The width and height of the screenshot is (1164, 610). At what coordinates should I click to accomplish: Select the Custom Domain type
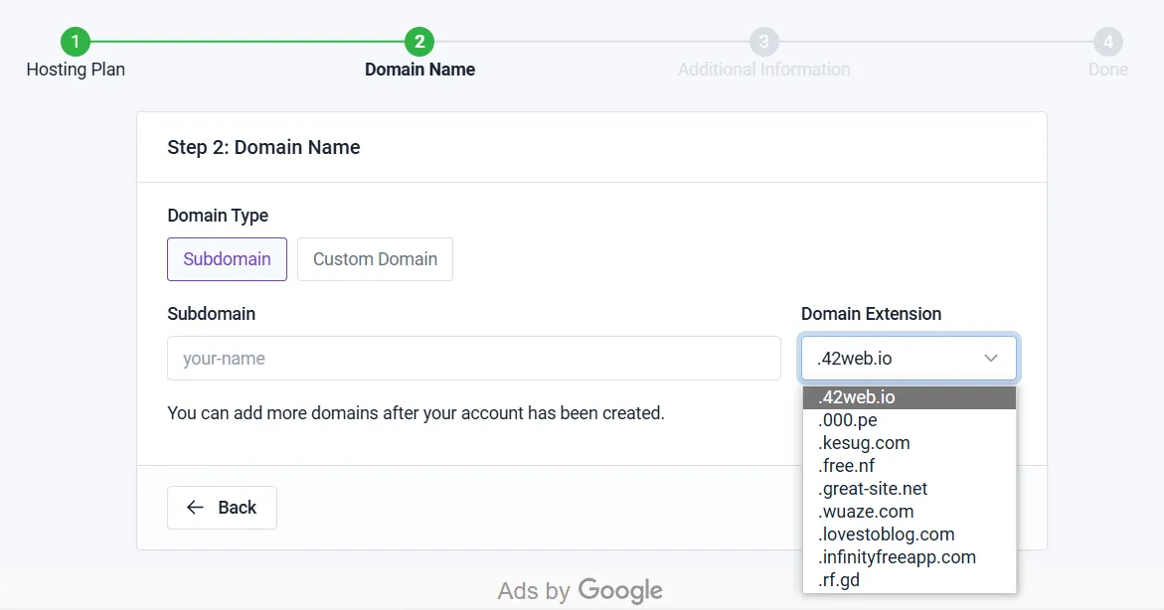point(375,259)
